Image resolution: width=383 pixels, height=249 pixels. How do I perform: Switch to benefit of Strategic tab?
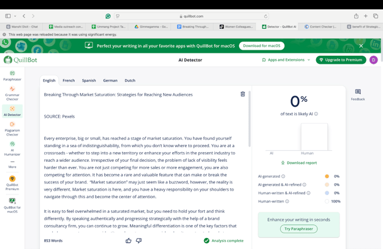(363, 26)
